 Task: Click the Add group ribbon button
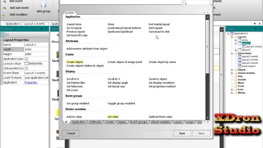(44, 7)
